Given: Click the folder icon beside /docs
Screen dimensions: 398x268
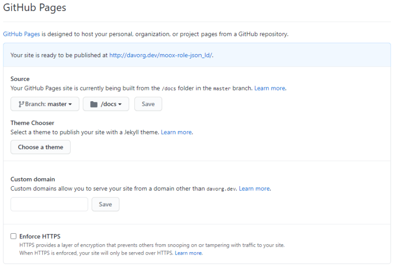Looking at the screenshot, I should click(x=94, y=104).
